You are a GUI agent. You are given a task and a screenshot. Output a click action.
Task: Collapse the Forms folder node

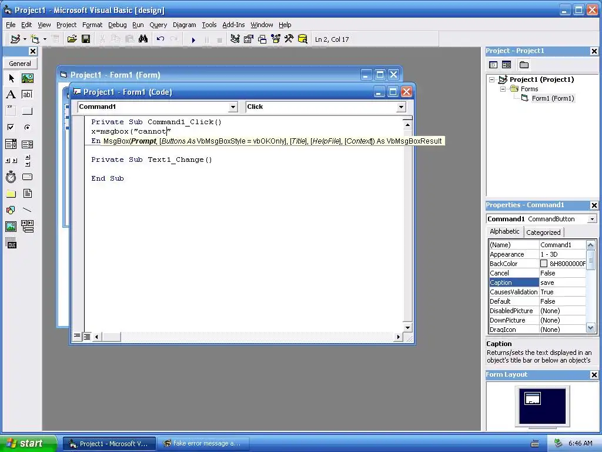[x=503, y=89]
